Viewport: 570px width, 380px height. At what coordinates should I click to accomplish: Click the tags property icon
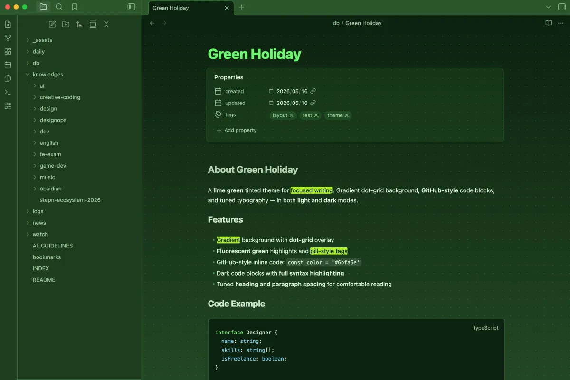point(218,114)
